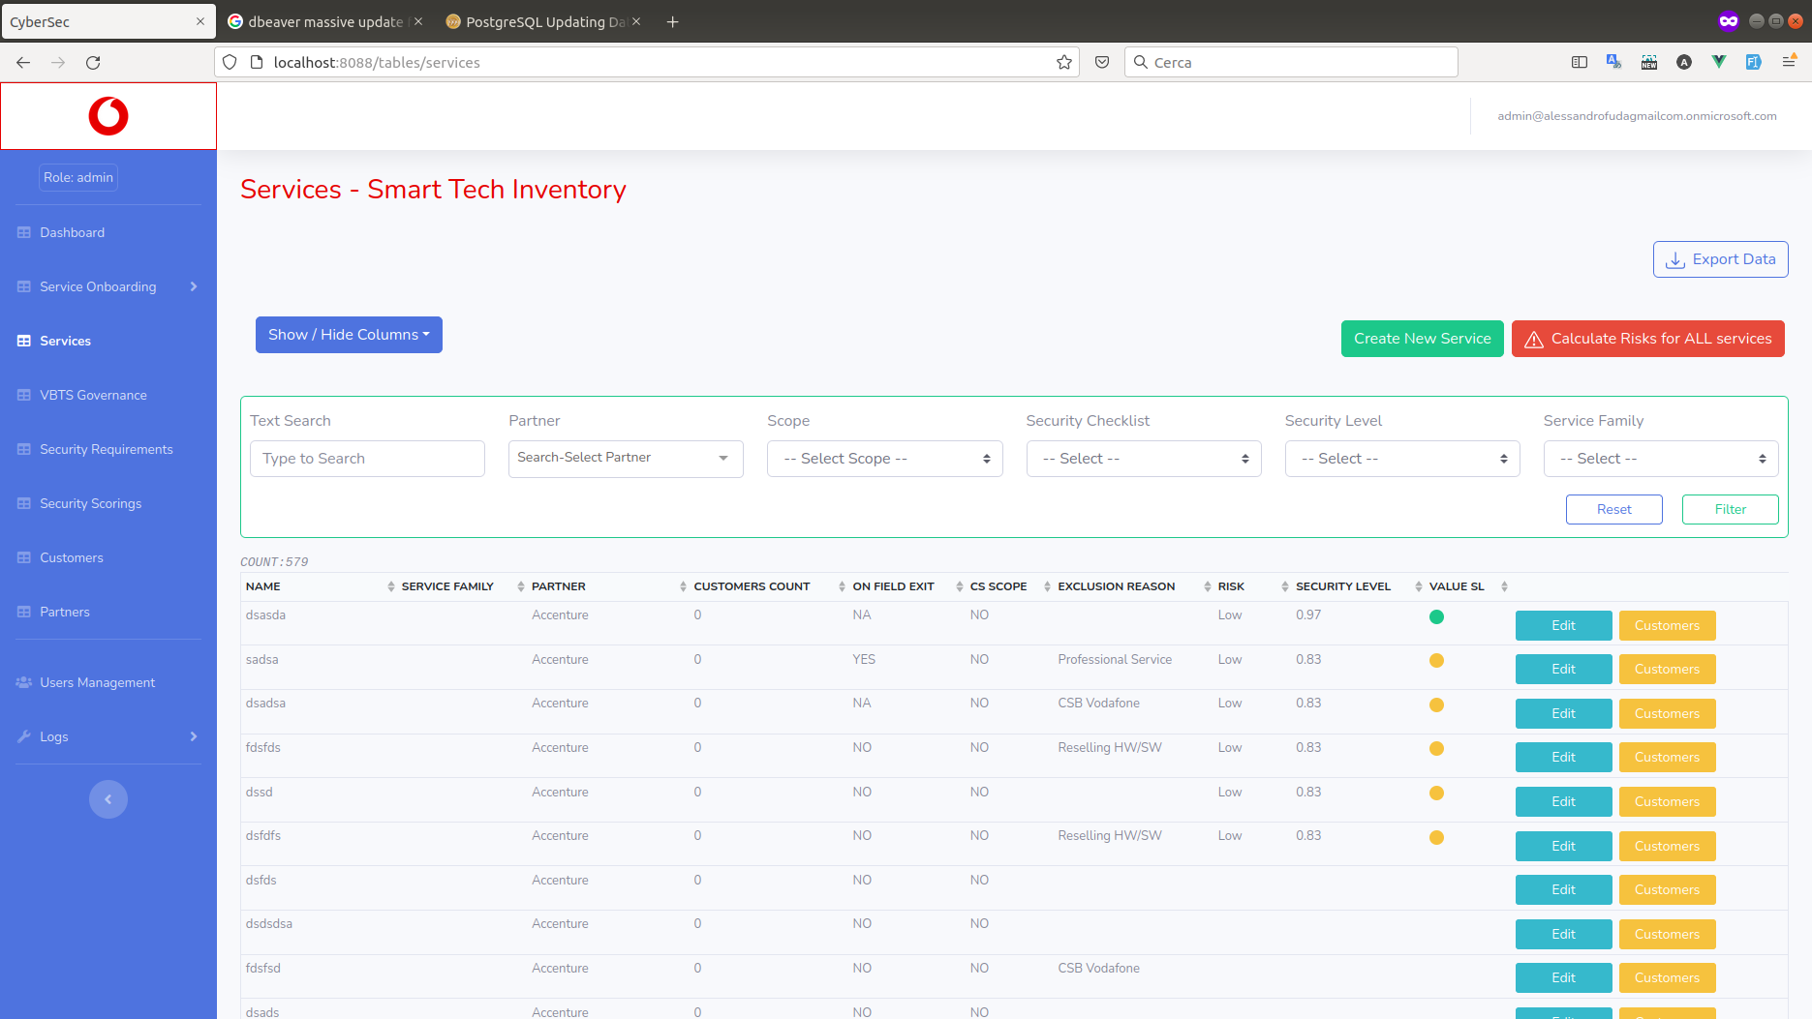Click the browser address bar
This screenshot has width=1812, height=1019.
[646, 62]
